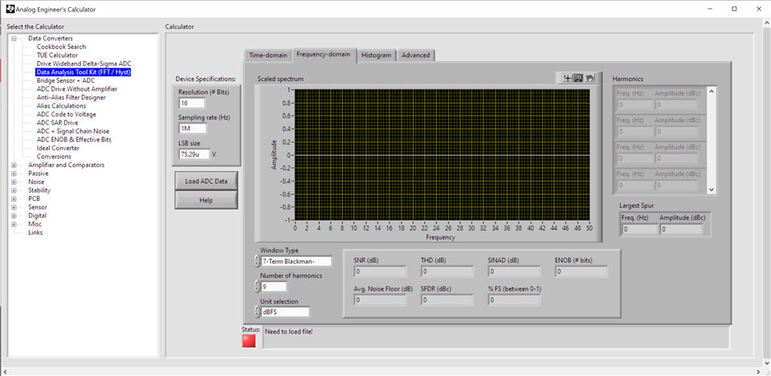This screenshot has height=376, width=771.
Task: Expand the PCB tree node
Action: coord(14,198)
